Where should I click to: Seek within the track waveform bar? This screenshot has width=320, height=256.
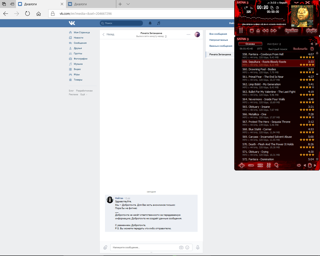tap(262, 24)
